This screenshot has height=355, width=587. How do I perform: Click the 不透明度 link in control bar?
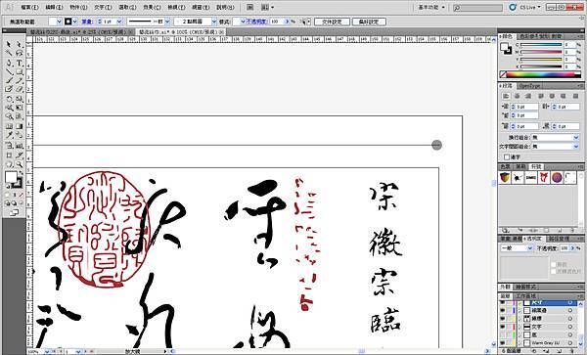(x=256, y=22)
